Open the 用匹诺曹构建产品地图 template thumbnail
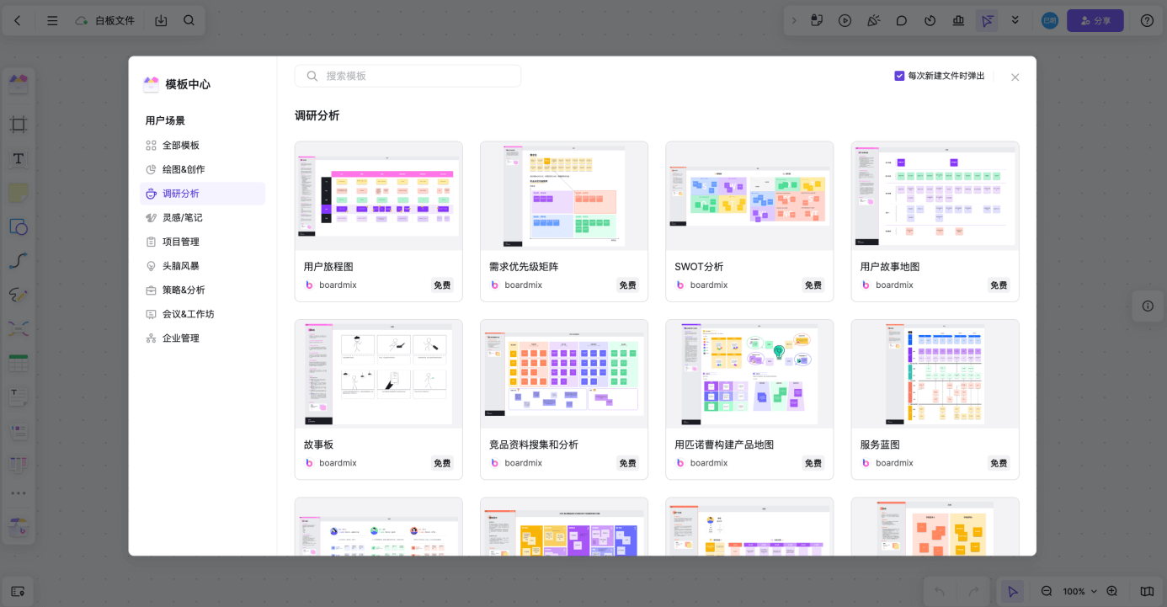 [x=749, y=374]
